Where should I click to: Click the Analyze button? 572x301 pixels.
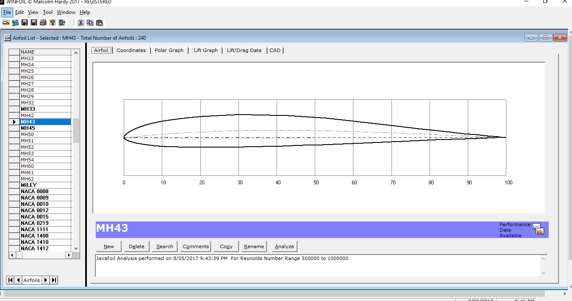pyautogui.click(x=284, y=246)
